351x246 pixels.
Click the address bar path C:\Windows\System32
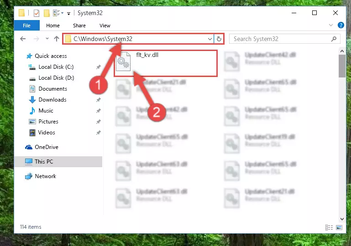pos(103,39)
